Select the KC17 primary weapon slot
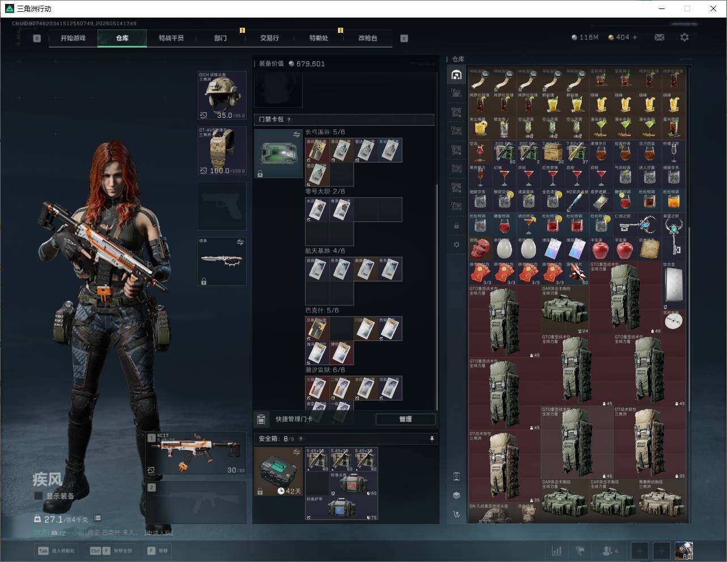The image size is (727, 562). [197, 453]
